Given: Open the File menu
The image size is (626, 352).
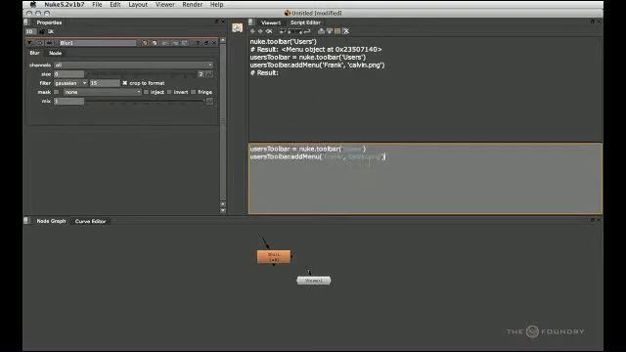Looking at the screenshot, I should pos(97,4).
